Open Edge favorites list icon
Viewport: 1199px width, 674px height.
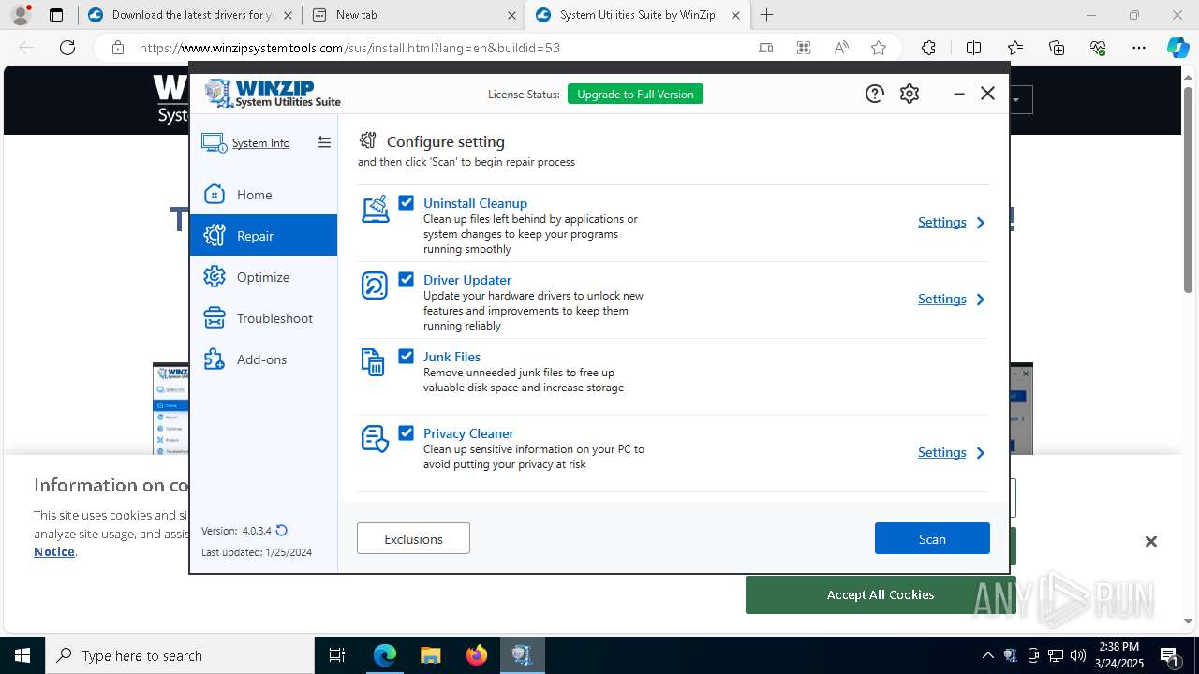click(1015, 48)
